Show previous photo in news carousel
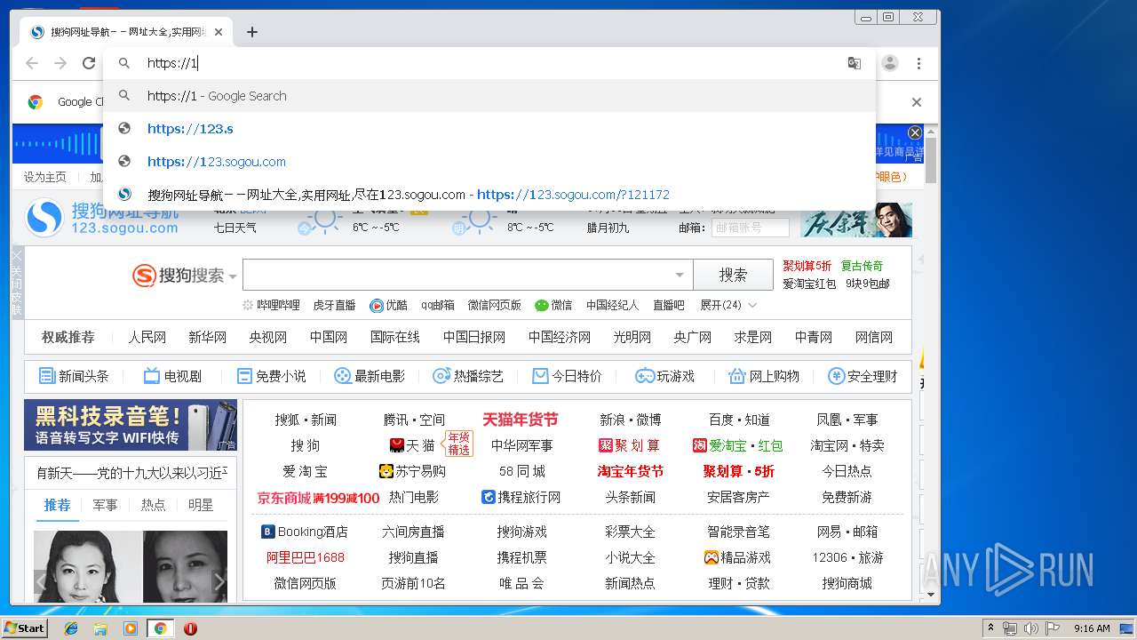This screenshot has height=640, width=1137. (41, 582)
